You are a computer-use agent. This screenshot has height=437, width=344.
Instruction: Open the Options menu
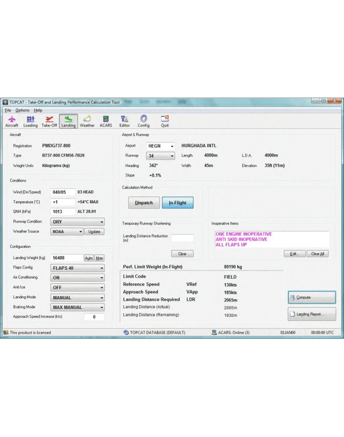coord(22,110)
